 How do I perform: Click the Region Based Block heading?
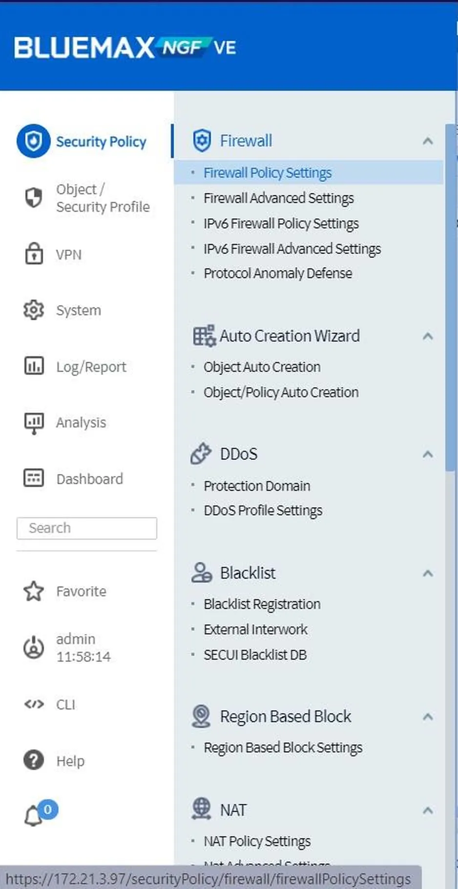286,717
